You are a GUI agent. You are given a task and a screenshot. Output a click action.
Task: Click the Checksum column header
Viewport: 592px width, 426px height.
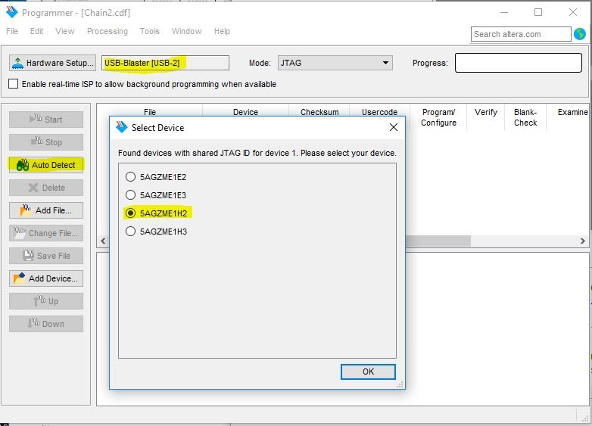(319, 112)
